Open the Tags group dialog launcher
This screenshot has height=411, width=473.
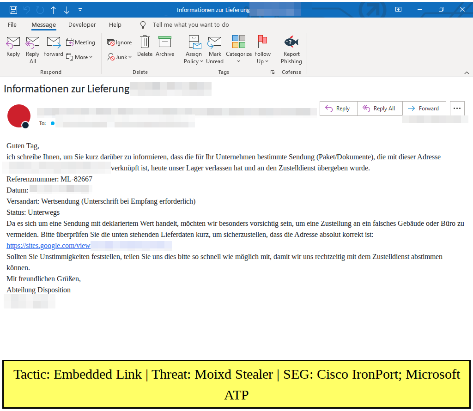click(273, 72)
